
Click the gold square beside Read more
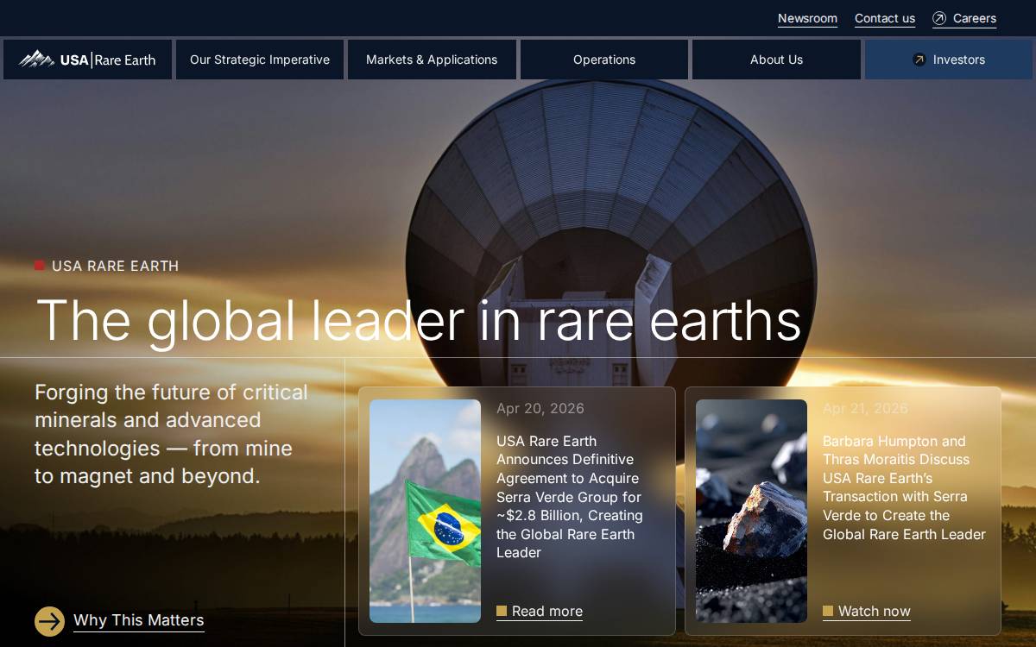(502, 612)
